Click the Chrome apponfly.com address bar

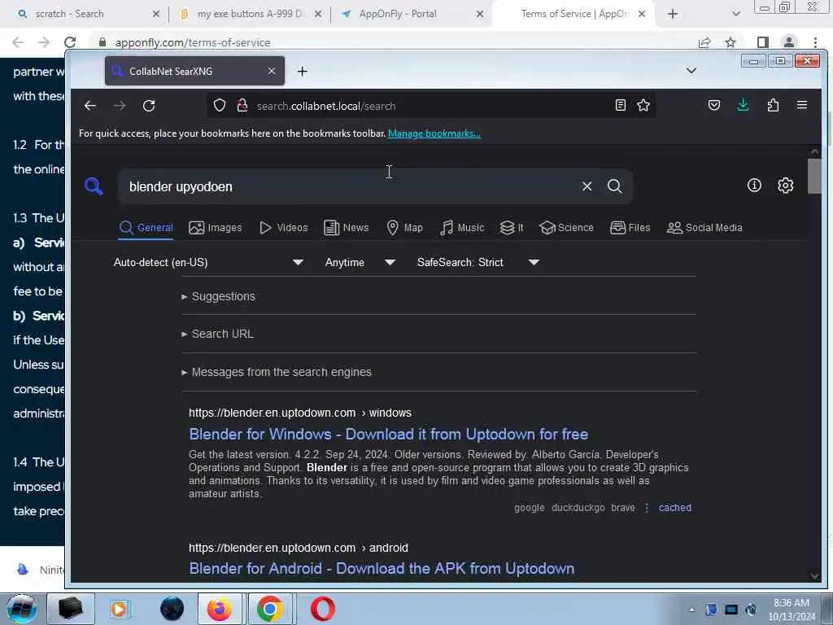tap(192, 42)
